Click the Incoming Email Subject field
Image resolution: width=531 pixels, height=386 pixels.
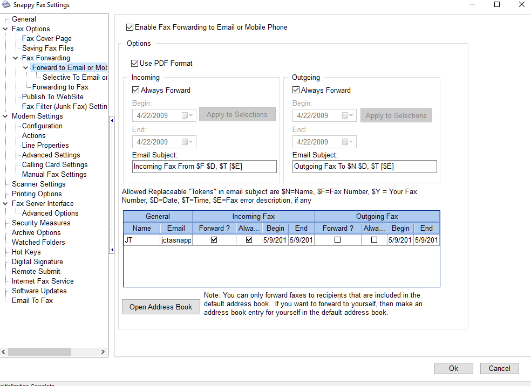coord(204,167)
